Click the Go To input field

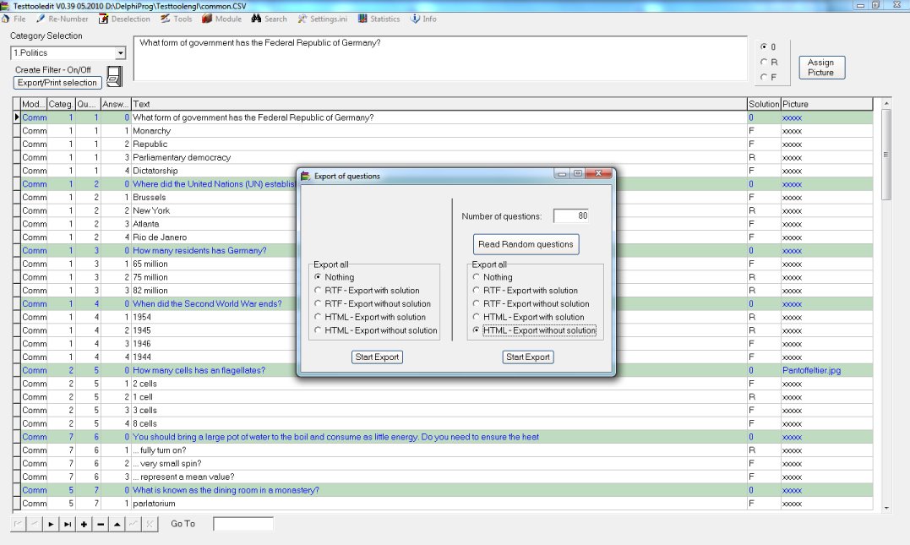[x=243, y=524]
